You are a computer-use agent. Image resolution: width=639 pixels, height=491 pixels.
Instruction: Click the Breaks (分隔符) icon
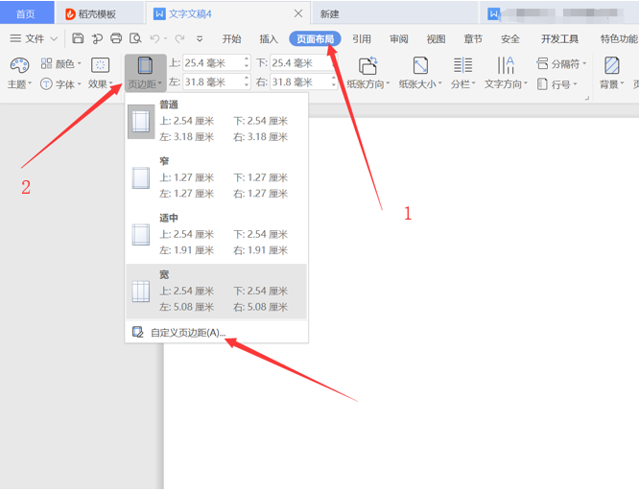[x=542, y=63]
